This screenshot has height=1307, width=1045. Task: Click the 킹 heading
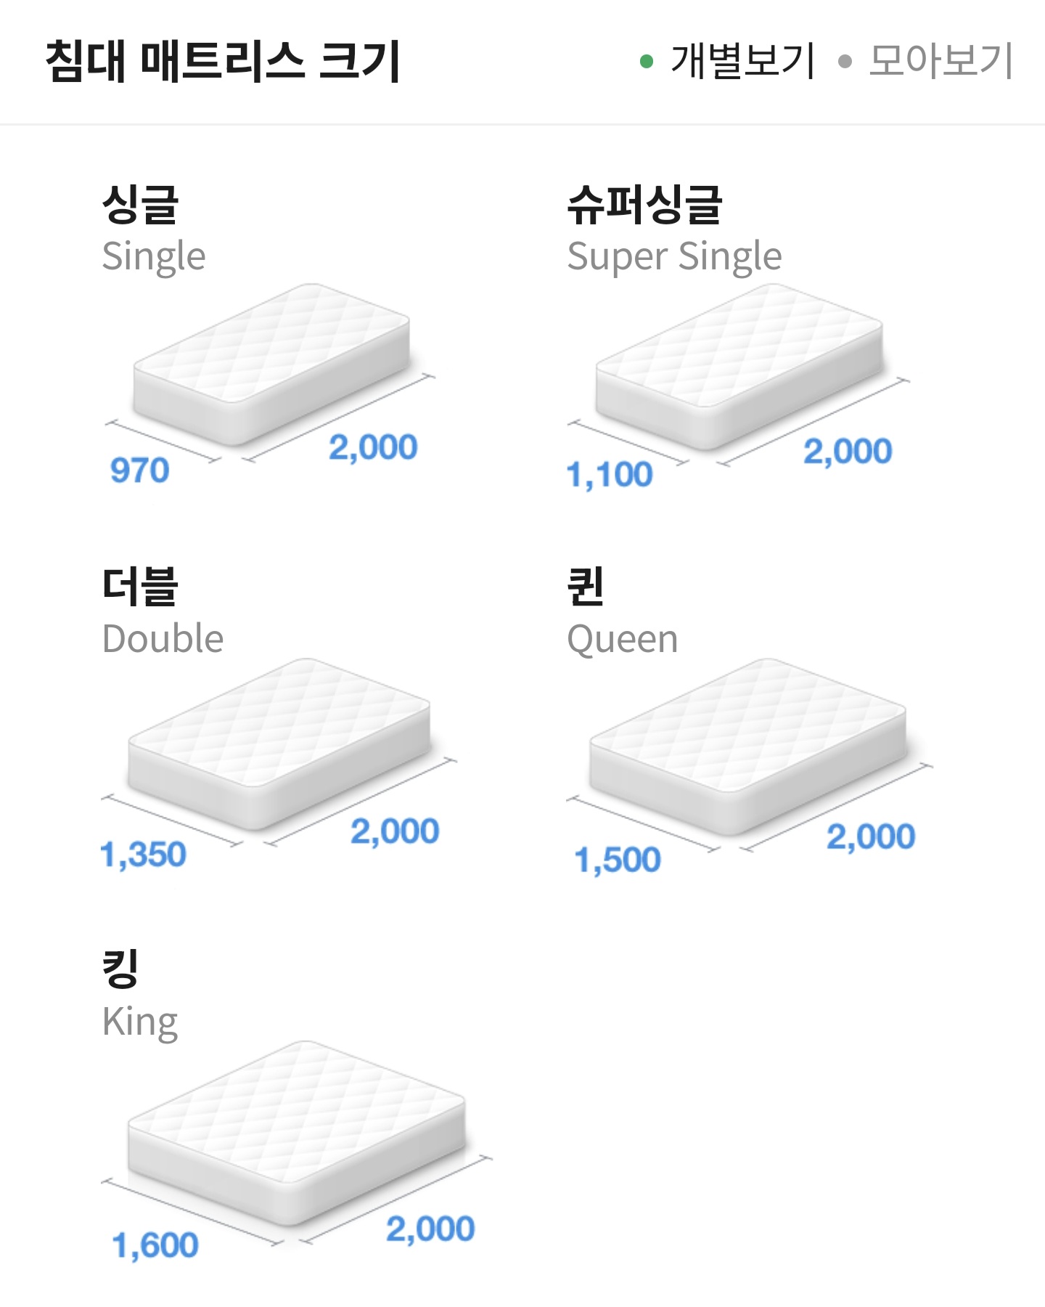[120, 969]
